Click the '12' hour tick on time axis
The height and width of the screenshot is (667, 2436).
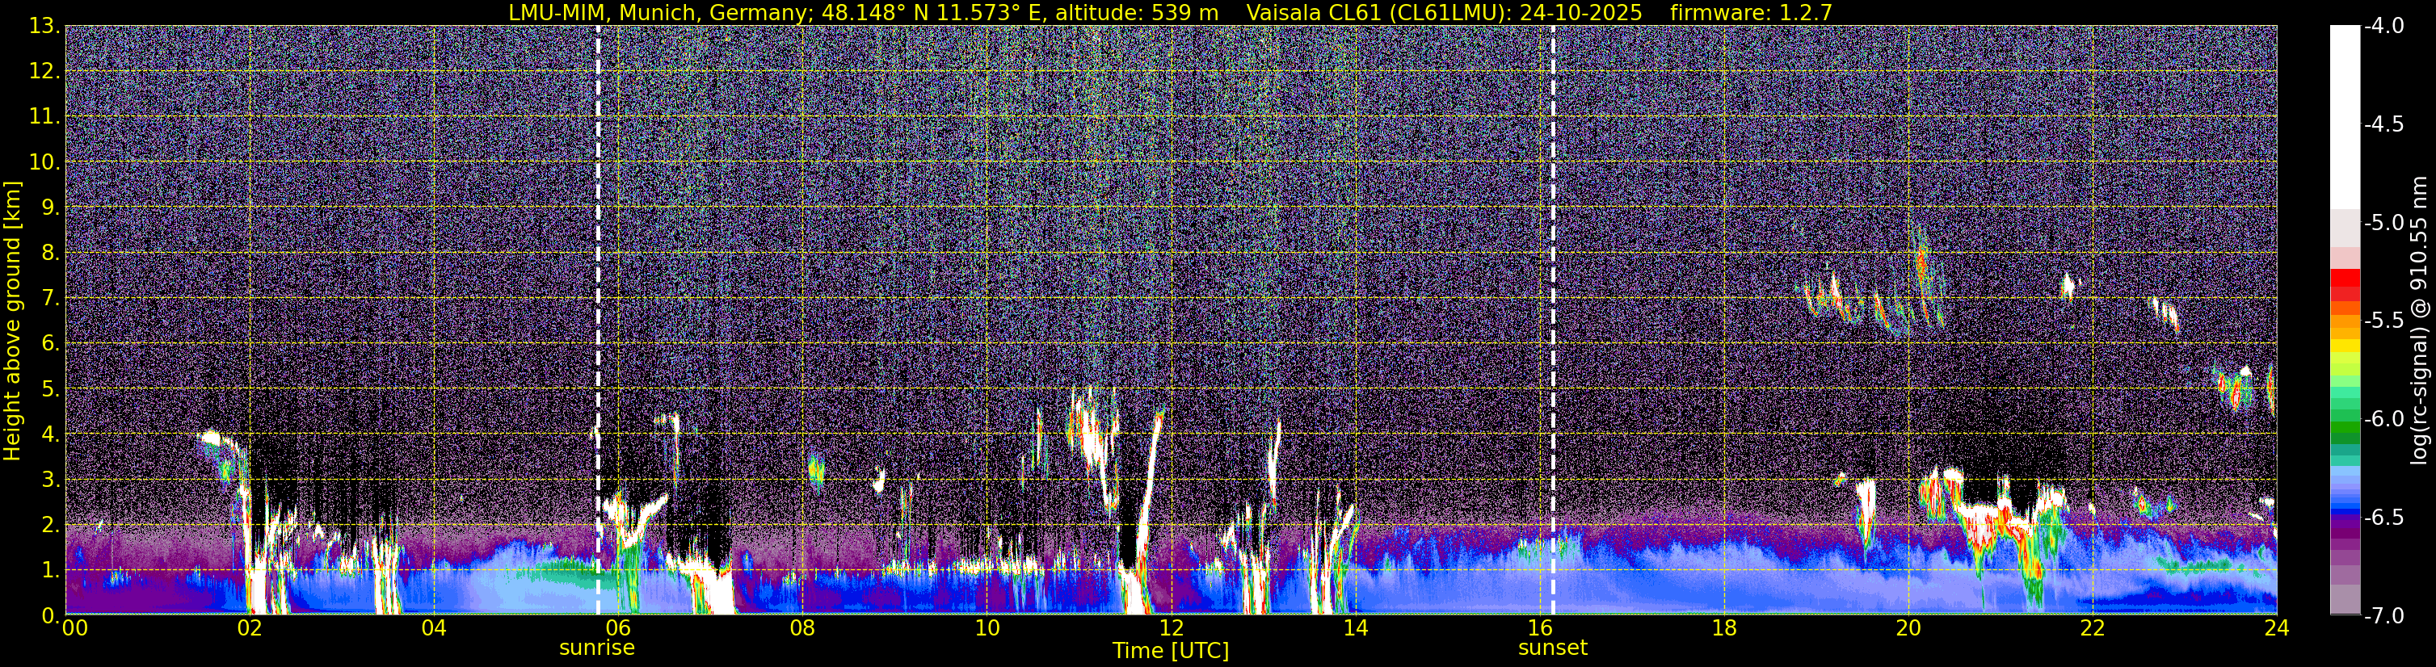(1171, 628)
